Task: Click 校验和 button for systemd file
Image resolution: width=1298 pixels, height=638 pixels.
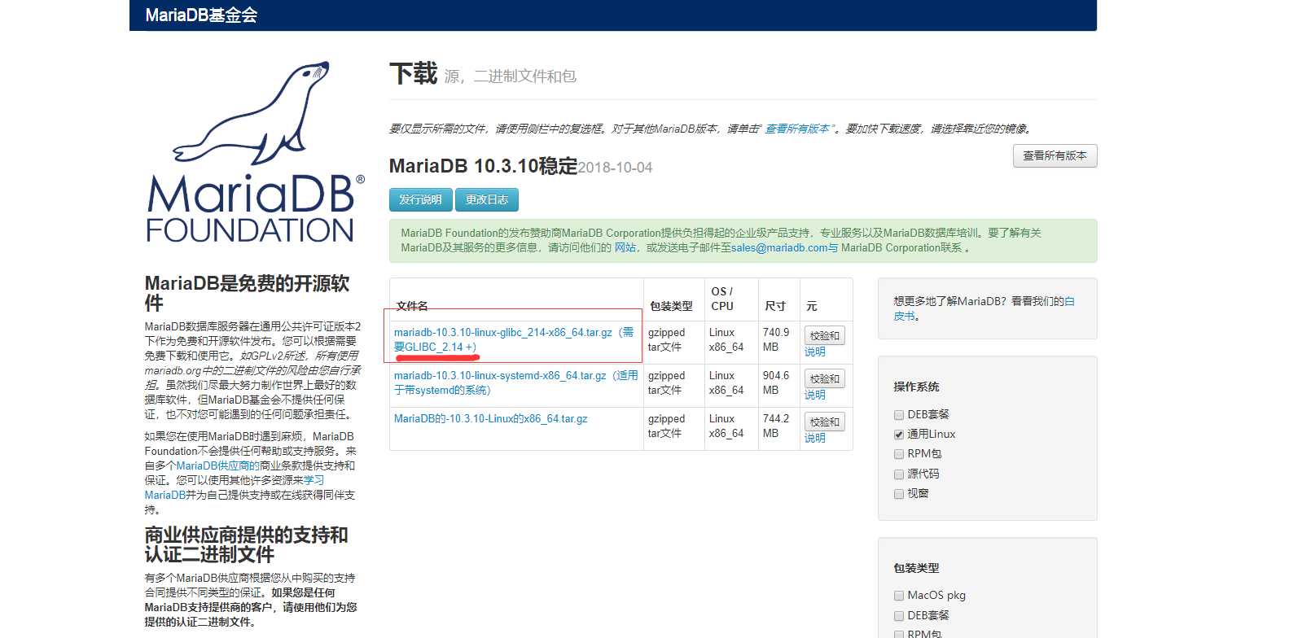Action: coord(824,378)
